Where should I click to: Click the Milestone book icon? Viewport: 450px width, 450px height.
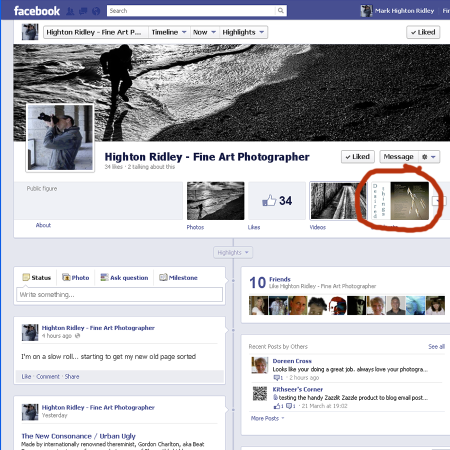pos(163,277)
